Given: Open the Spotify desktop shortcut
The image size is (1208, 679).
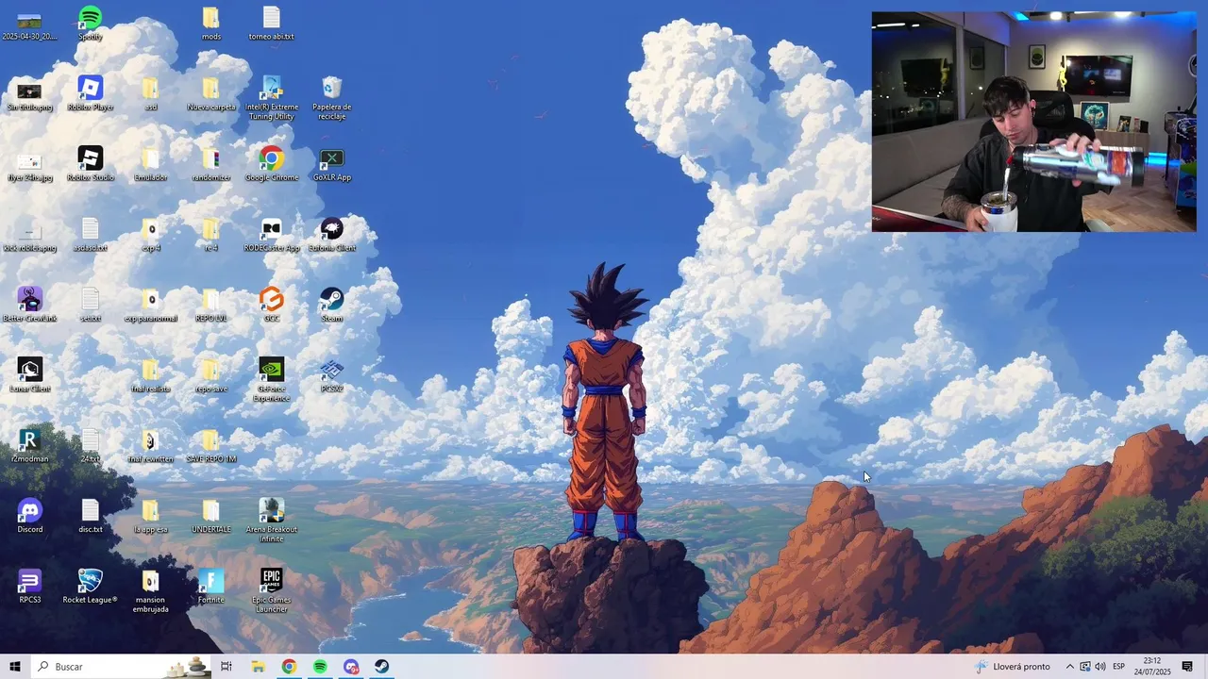Looking at the screenshot, I should pos(91,23).
